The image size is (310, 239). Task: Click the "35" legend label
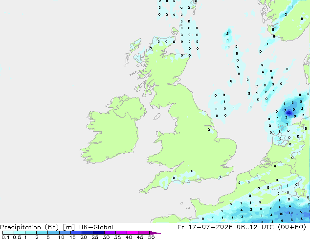(x=117, y=237)
